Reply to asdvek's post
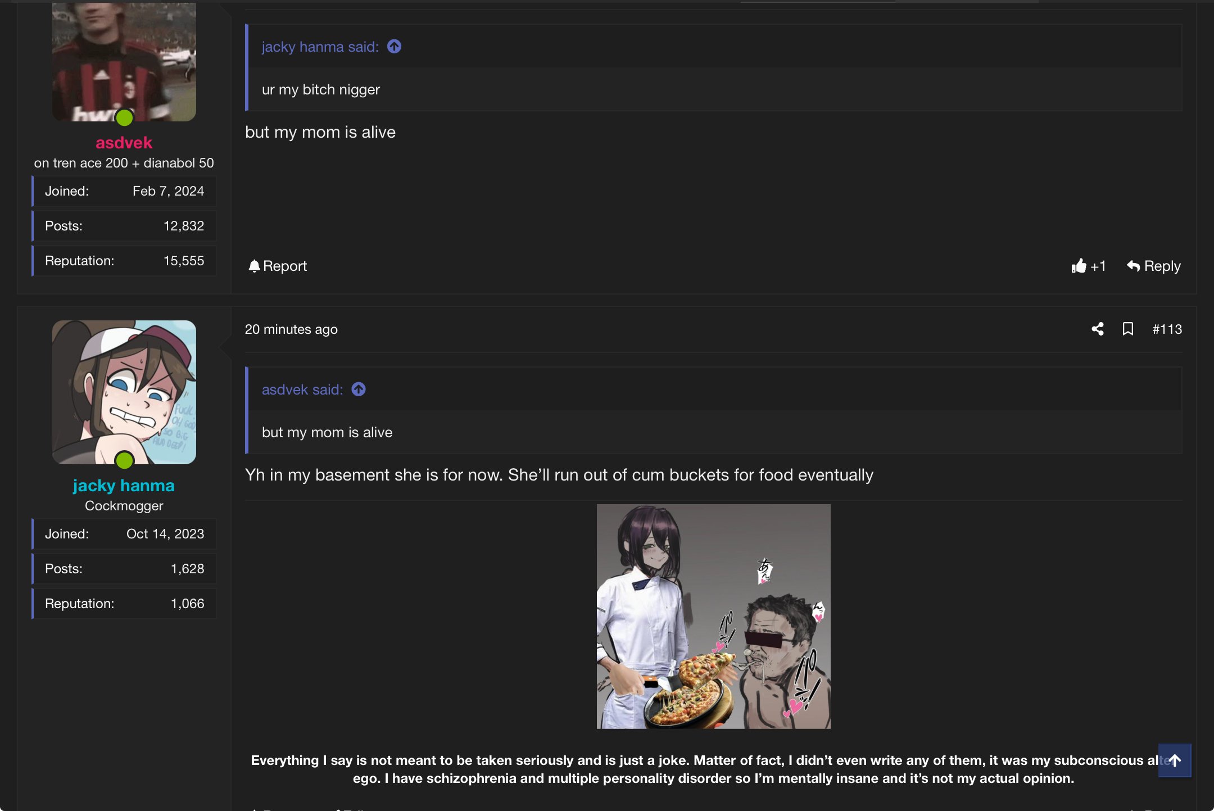 tap(1153, 266)
